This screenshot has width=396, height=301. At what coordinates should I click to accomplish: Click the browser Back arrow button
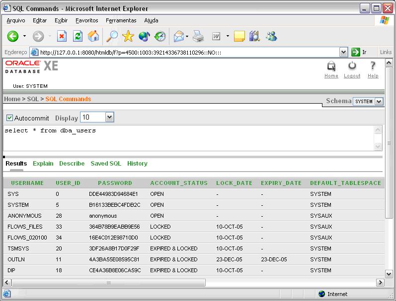(13, 36)
